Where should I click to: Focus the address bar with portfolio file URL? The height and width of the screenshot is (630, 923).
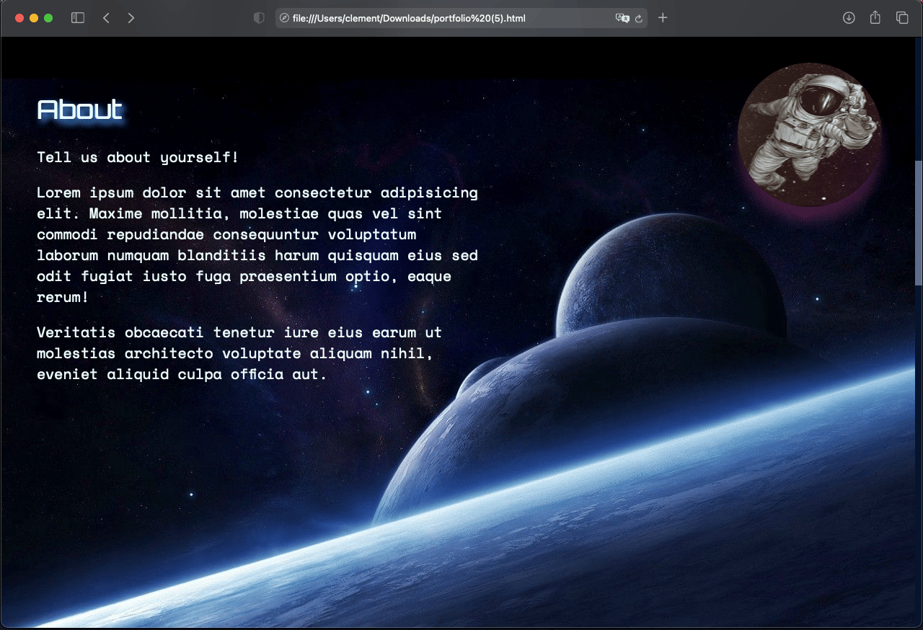click(x=461, y=18)
